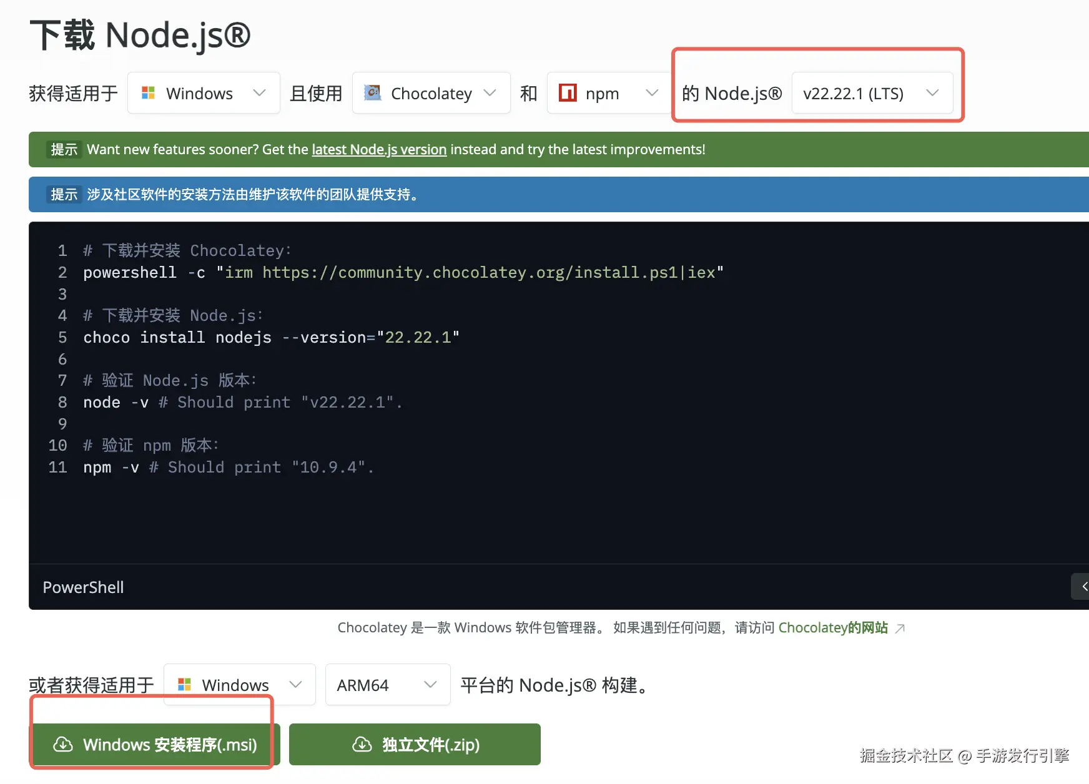1089x784 pixels.
Task: Open the Windows operating system dropdown in the top row
Action: pyautogui.click(x=204, y=93)
